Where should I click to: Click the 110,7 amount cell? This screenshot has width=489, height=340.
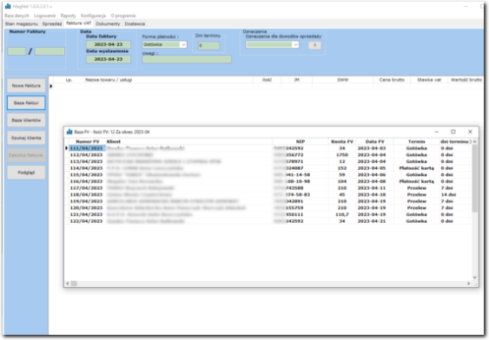342,214
